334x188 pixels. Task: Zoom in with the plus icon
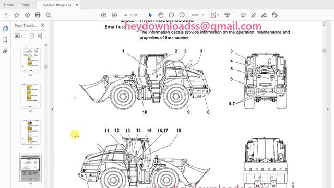pos(182,15)
